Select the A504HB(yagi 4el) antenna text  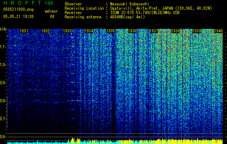pos(127,17)
